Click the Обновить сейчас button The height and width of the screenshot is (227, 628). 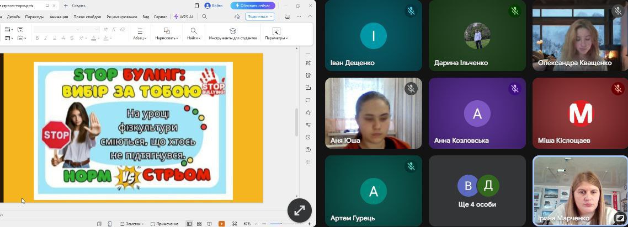[252, 6]
